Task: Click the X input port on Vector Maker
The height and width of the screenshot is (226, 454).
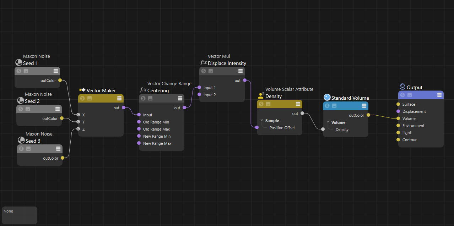Action: (x=78, y=115)
